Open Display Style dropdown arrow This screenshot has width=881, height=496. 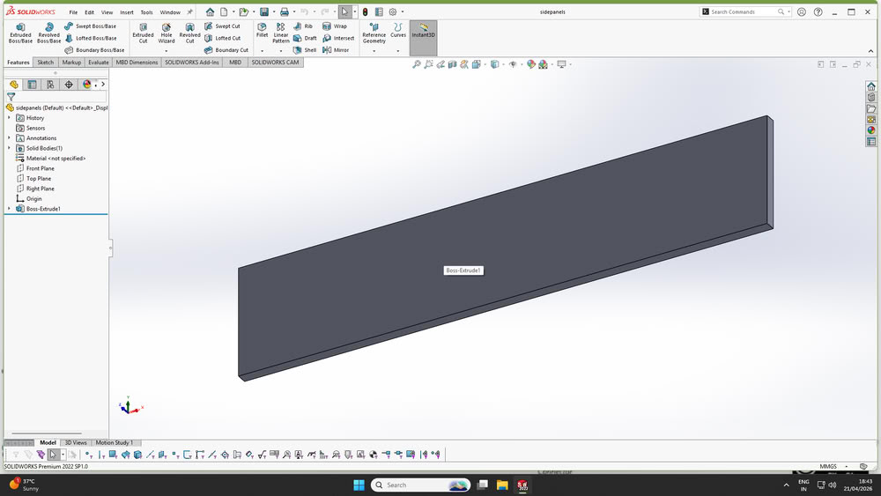click(x=503, y=64)
